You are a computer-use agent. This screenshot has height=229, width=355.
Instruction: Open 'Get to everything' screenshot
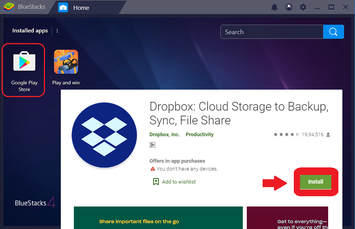tap(287, 218)
